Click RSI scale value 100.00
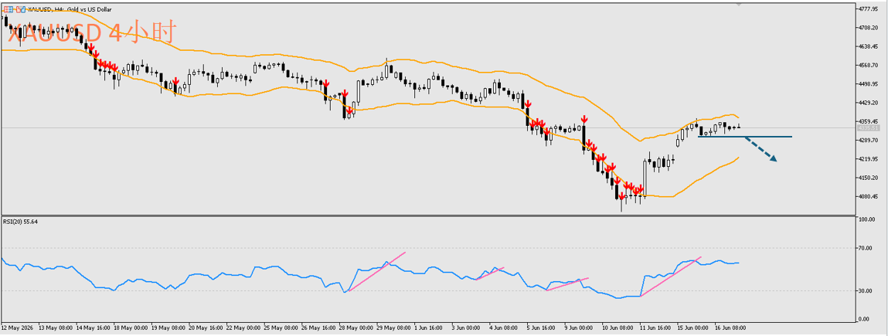 point(867,219)
